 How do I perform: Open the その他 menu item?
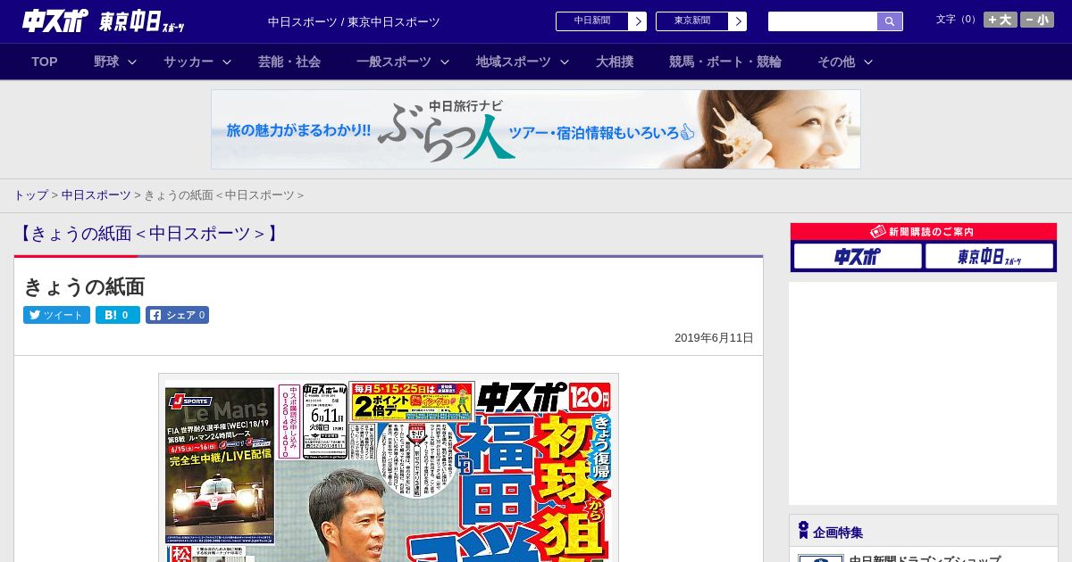click(x=836, y=62)
